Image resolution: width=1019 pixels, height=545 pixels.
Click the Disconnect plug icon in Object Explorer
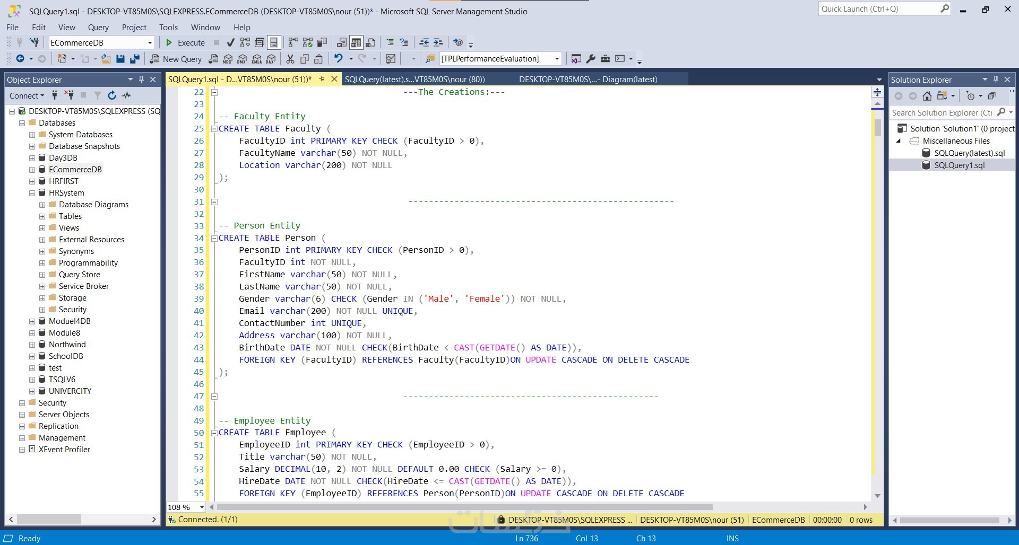(x=69, y=95)
